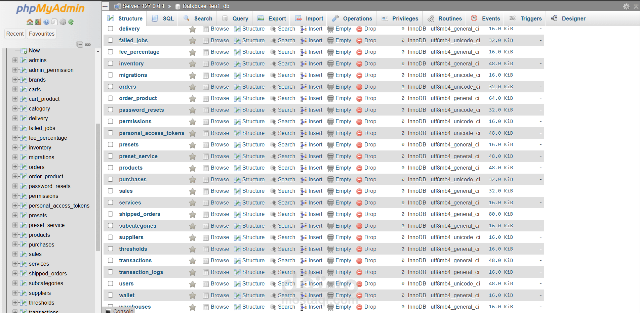The width and height of the screenshot is (640, 313).
Task: Expand the admins table tree node
Action: pyautogui.click(x=15, y=60)
